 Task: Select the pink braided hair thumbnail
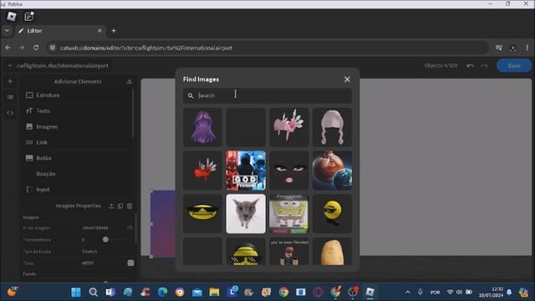point(332,127)
